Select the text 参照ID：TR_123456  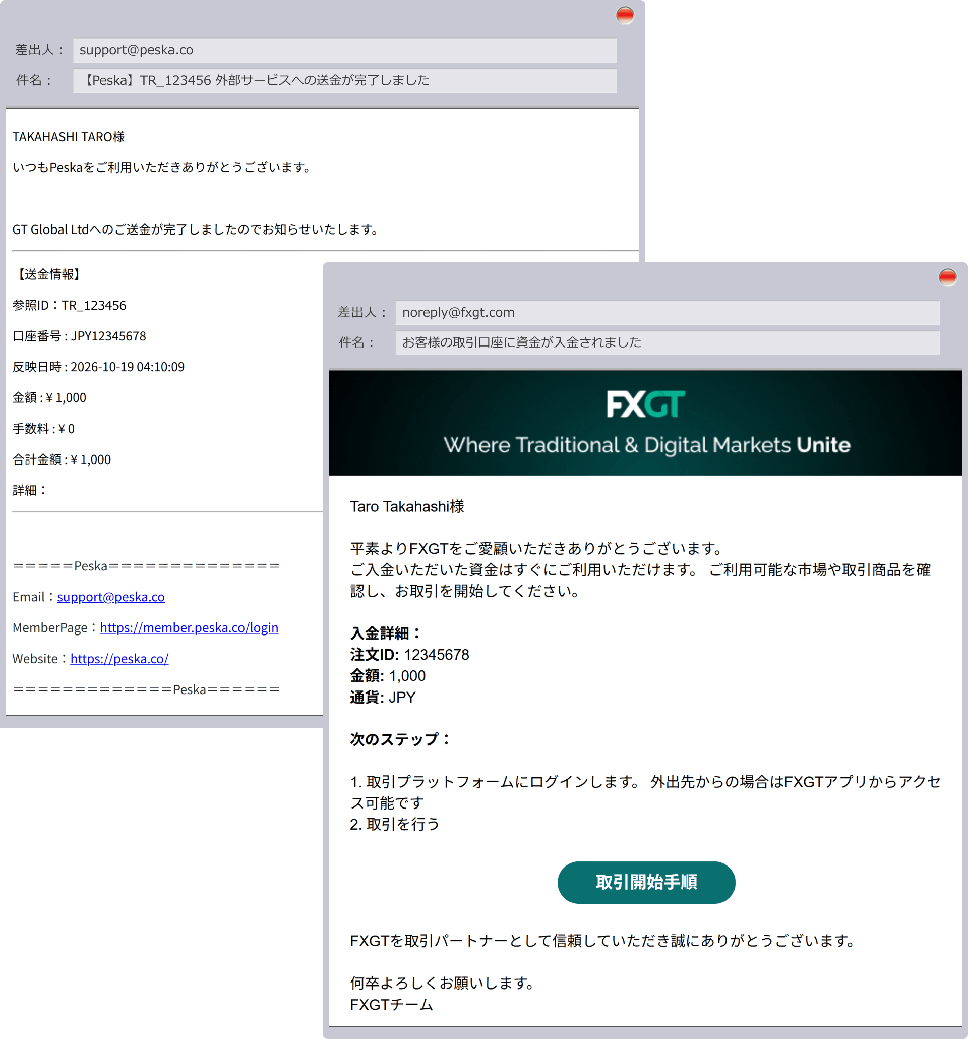(70, 305)
